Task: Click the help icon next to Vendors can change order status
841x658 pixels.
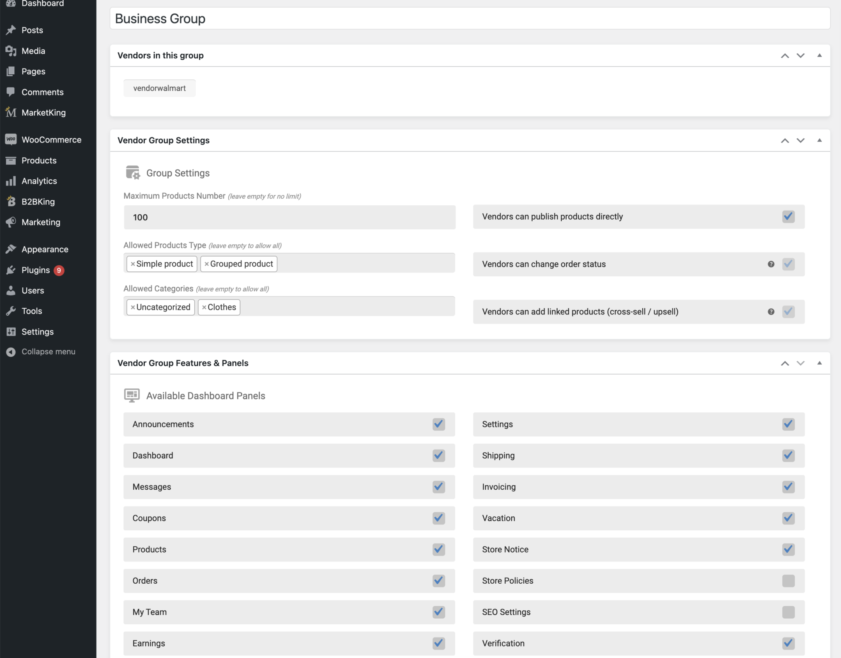Action: tap(771, 264)
